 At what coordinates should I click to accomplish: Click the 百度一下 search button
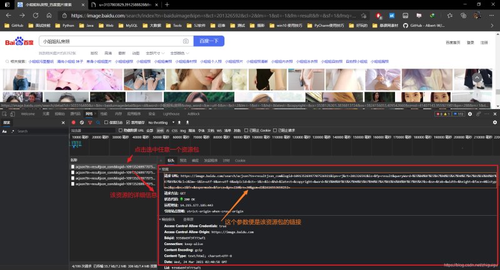coord(209,41)
